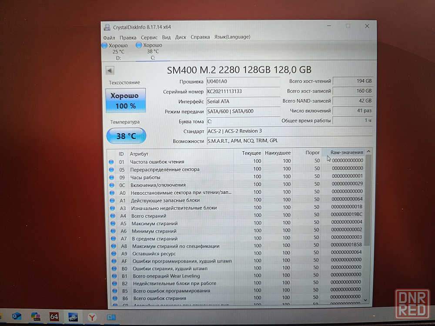
Task: Open Outlook from the taskbar
Action: pyautogui.click(x=17, y=316)
